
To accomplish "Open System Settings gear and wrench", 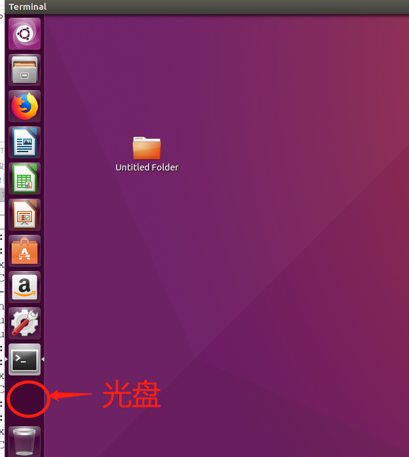I will point(25,323).
